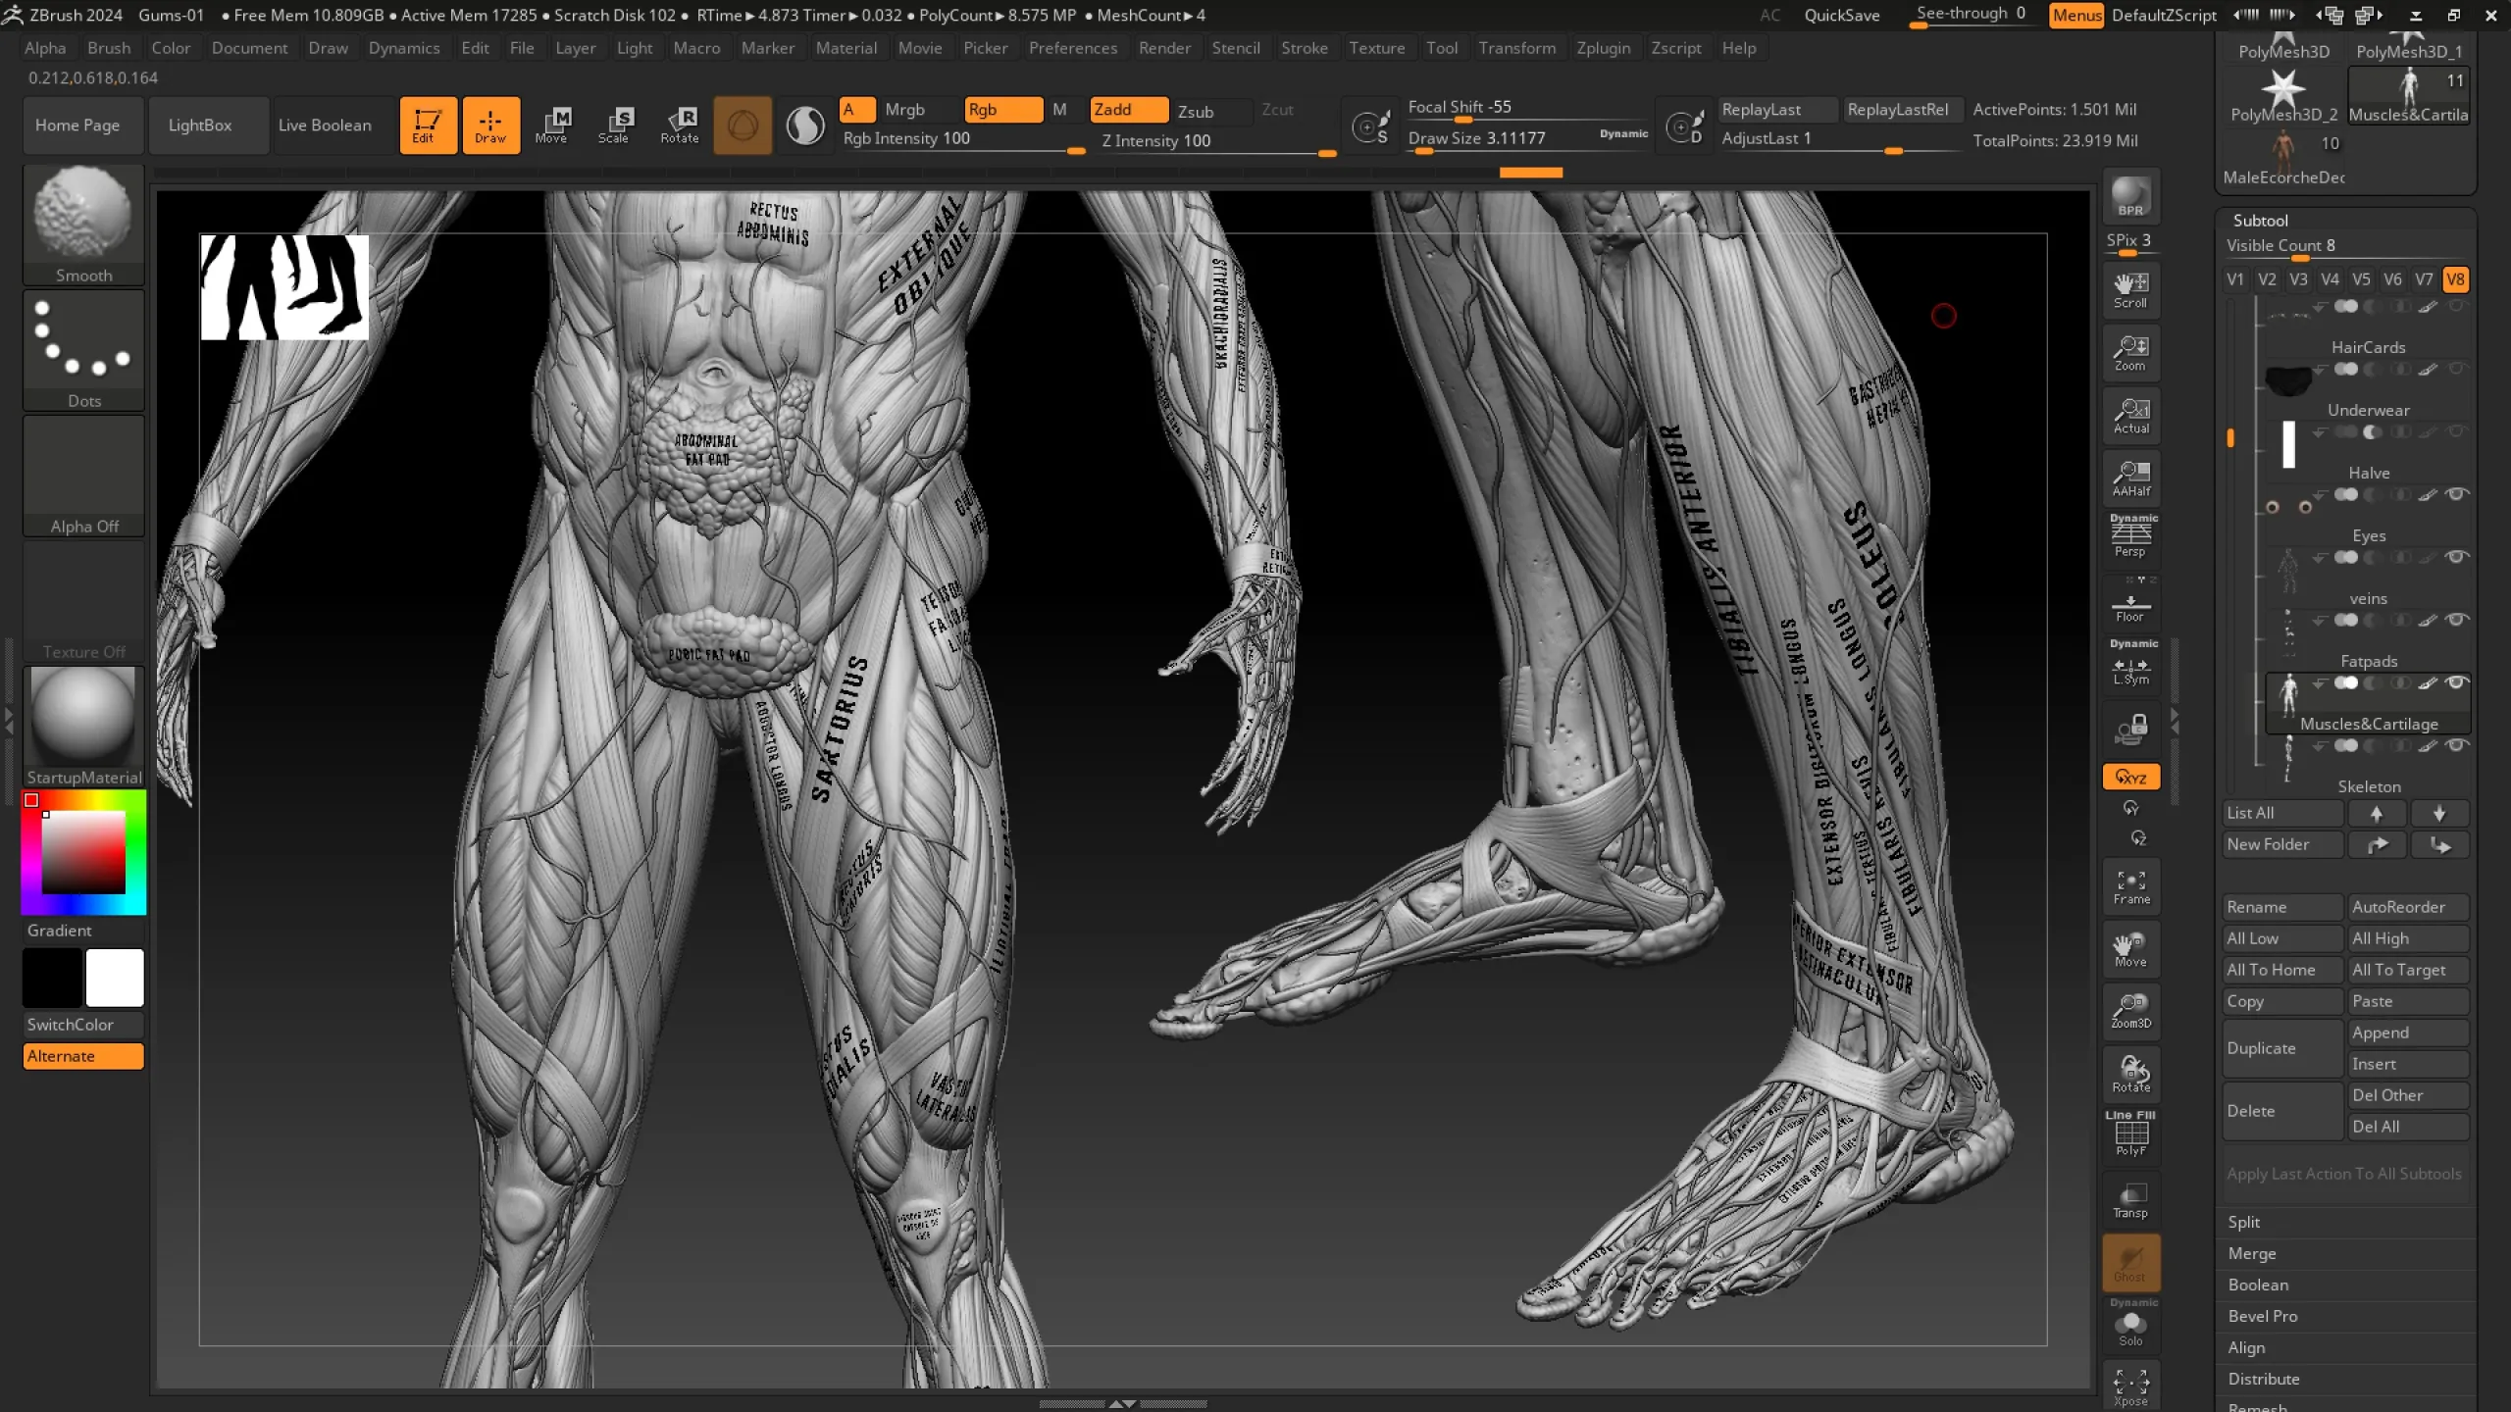This screenshot has height=1412, width=2511.
Task: Open the Zplugin menu
Action: pos(1605,47)
